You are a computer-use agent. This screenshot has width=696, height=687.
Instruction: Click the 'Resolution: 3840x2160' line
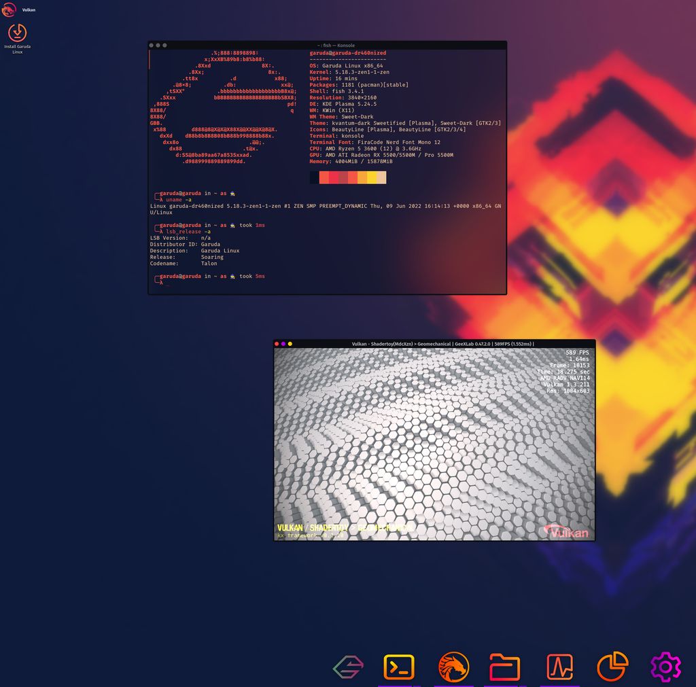(343, 98)
